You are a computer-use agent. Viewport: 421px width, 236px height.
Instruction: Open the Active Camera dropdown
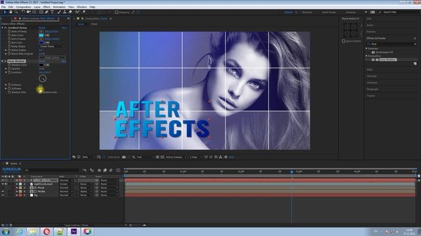coord(176,157)
